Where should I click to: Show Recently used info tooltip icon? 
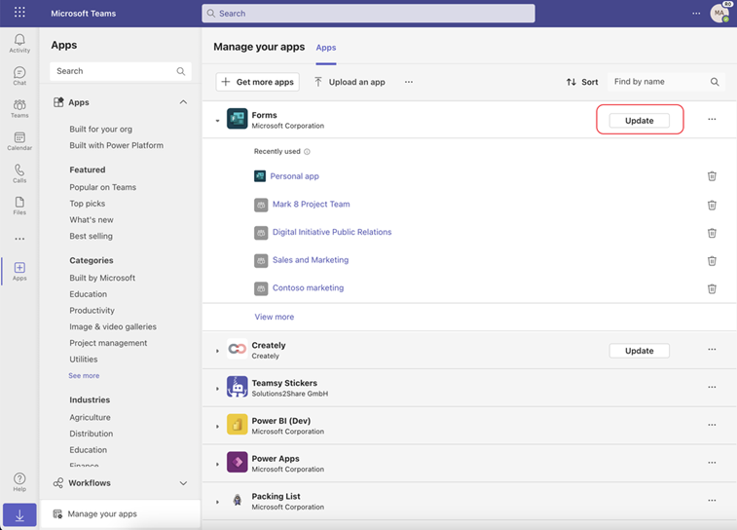pyautogui.click(x=307, y=151)
